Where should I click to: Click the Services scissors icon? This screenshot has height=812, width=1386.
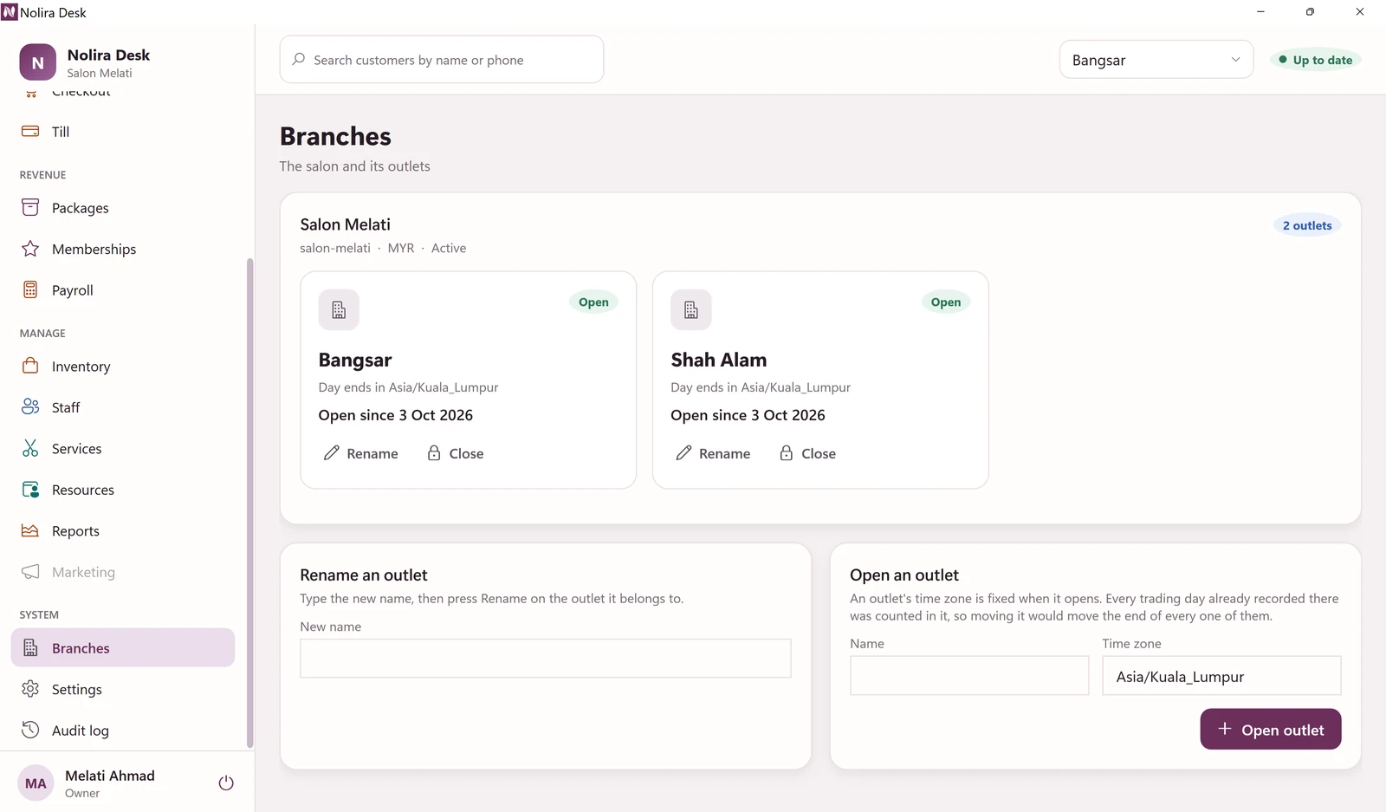(x=30, y=448)
